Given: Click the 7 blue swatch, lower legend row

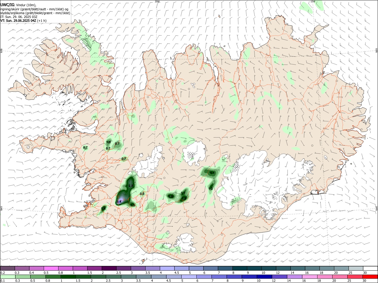Looking at the screenshot, I should coord(219,277).
